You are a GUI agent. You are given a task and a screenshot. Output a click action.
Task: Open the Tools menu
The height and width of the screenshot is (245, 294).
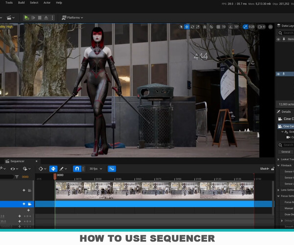click(9, 2)
